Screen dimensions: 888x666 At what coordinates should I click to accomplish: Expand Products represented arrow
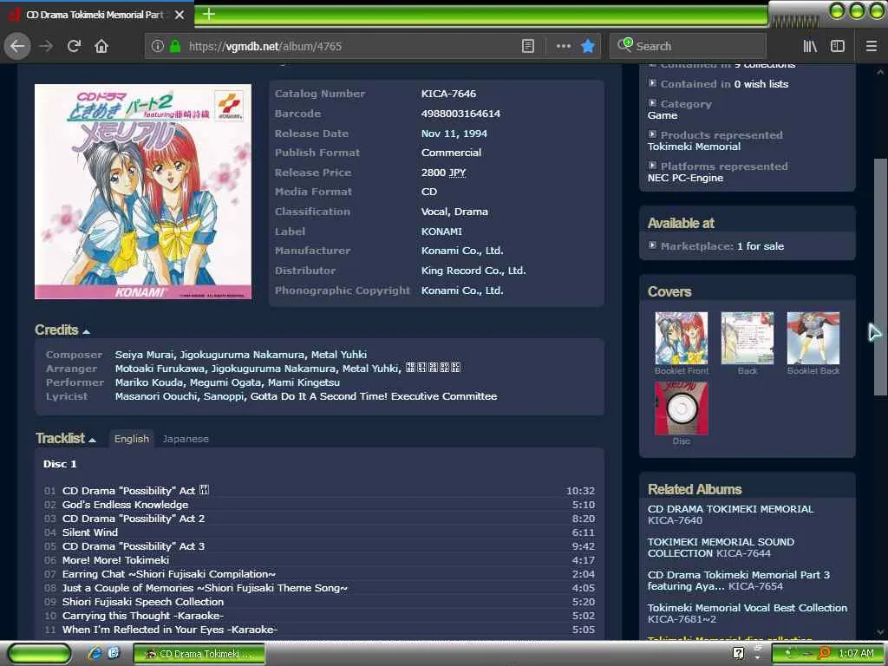(x=652, y=134)
